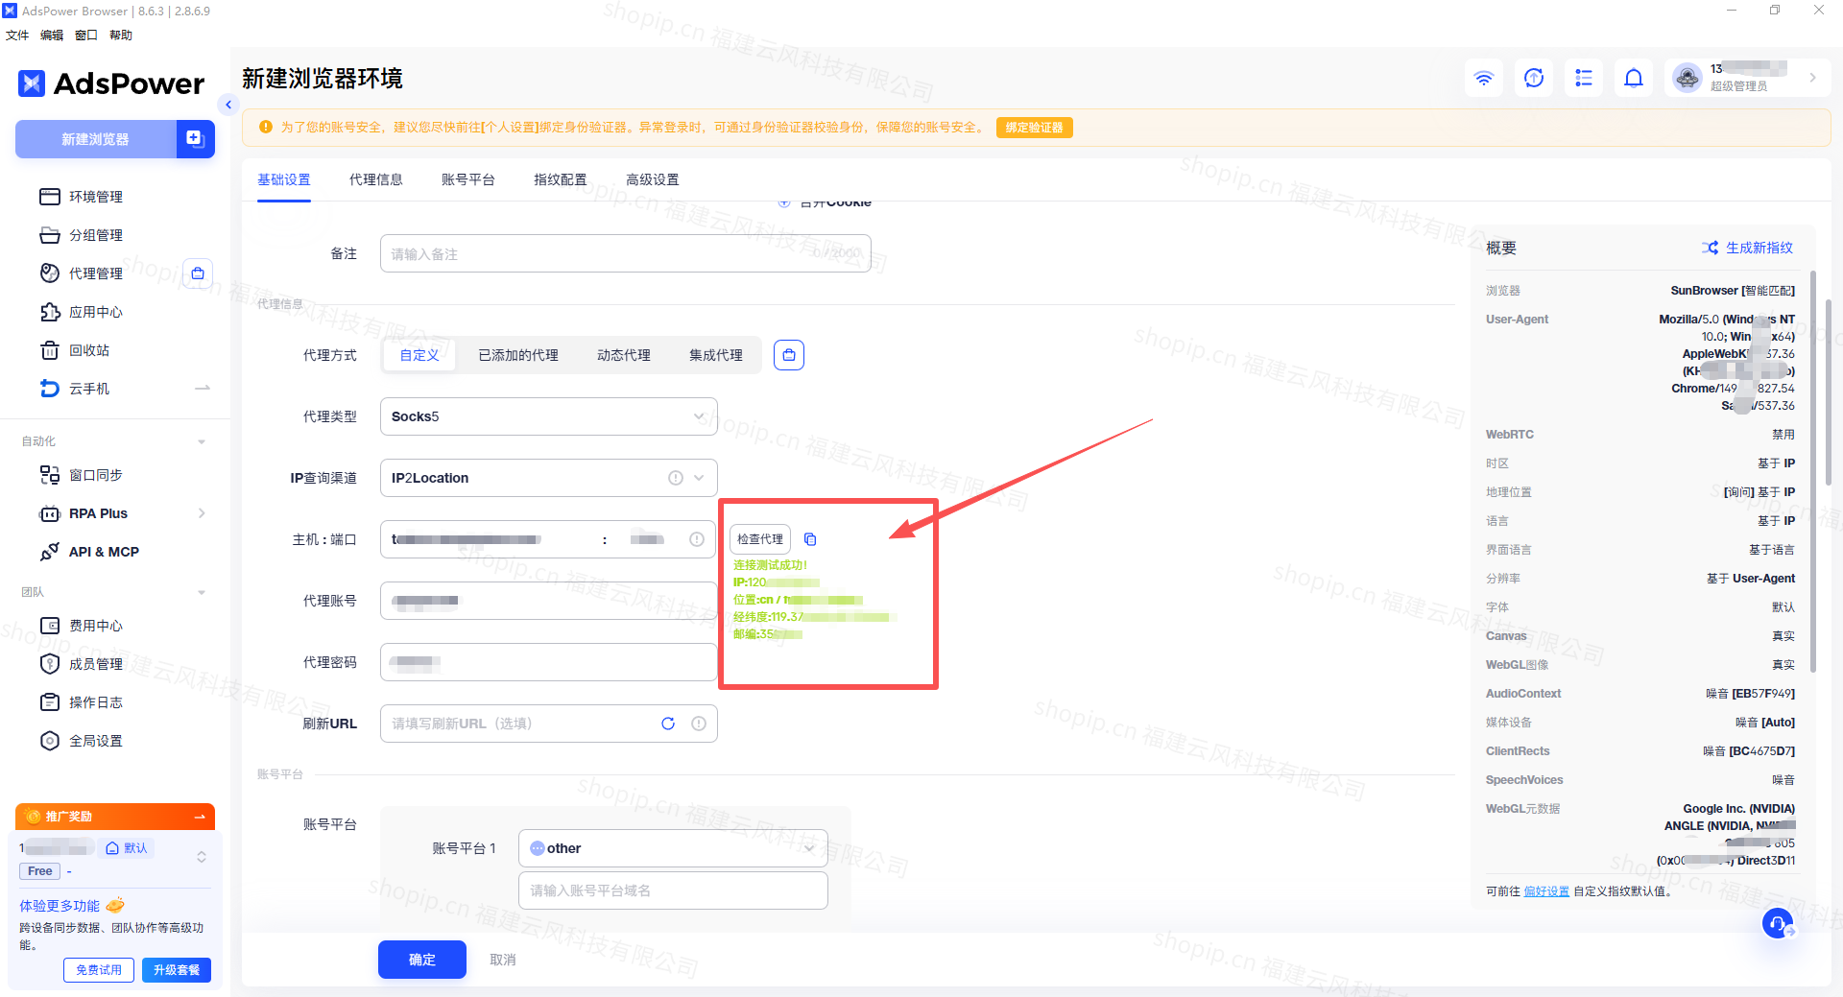Open the 偏好设置 link

coord(1546,891)
